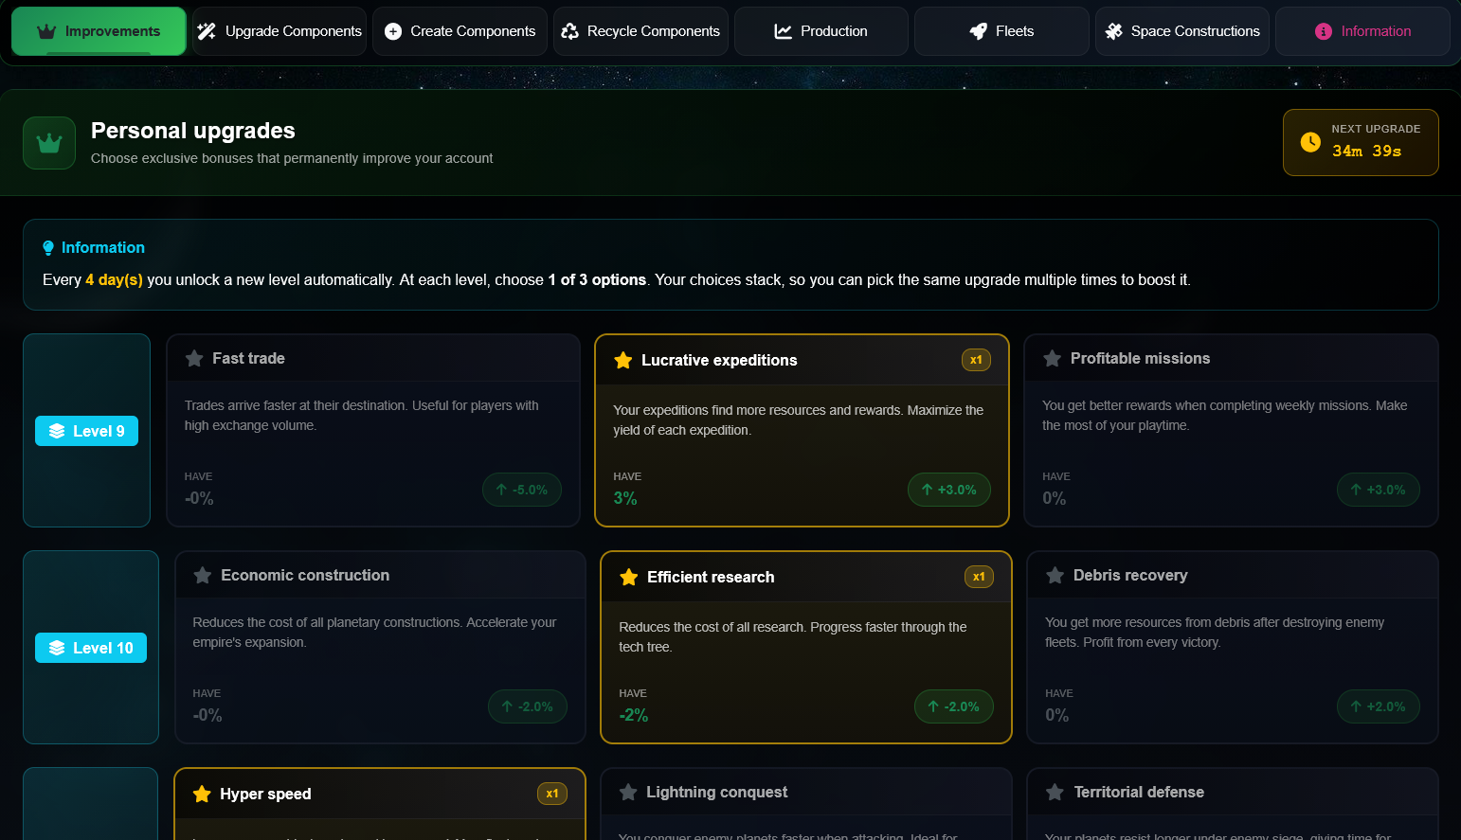1461x840 pixels.
Task: Click the crown icon on the Improvements tab
Action: (45, 30)
